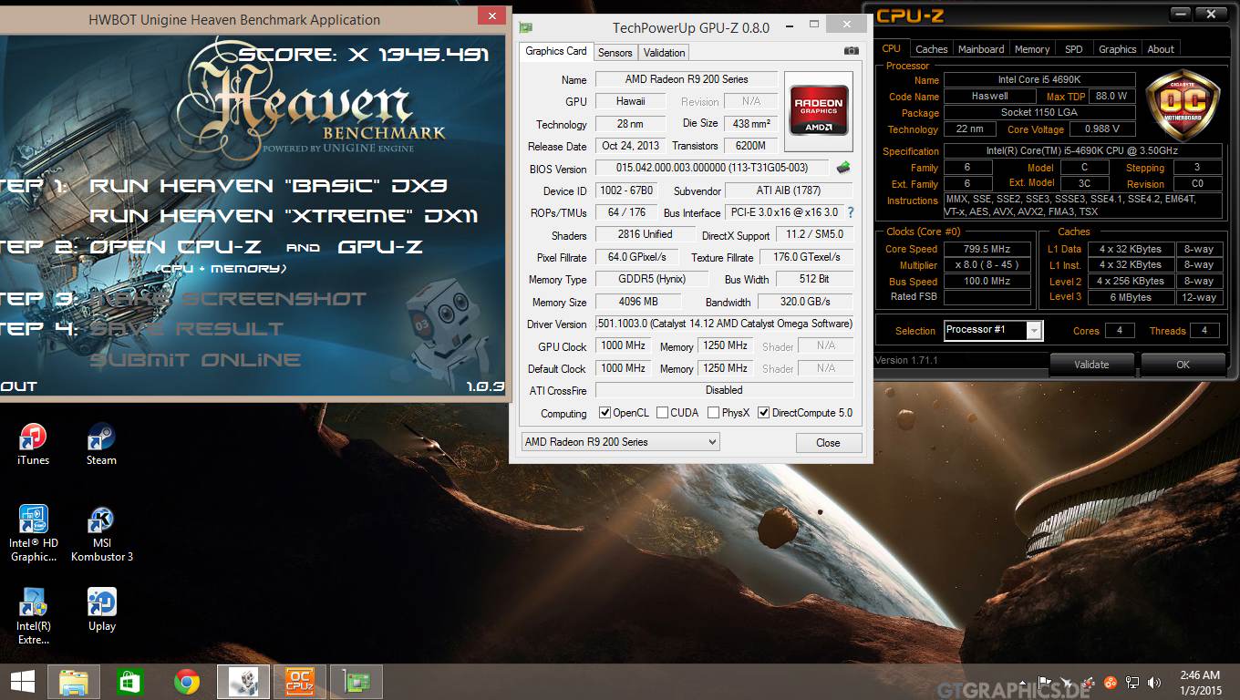Click Save Result in Heaven step 4
Image resolution: width=1240 pixels, height=700 pixels.
pyautogui.click(x=187, y=329)
